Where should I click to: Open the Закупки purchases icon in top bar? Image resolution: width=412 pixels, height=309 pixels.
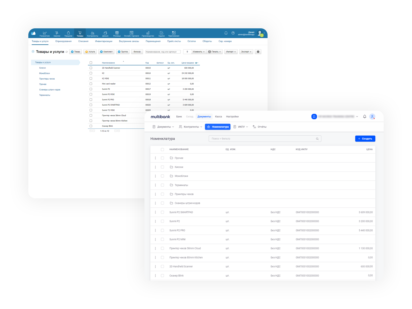(57, 33)
